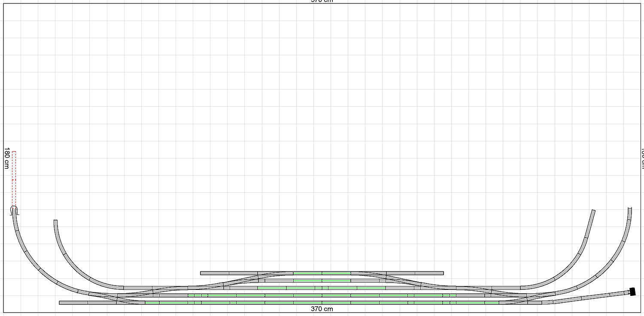Select the green section of the bottom track
Viewport: 644px width, 316px height.
tap(322, 303)
